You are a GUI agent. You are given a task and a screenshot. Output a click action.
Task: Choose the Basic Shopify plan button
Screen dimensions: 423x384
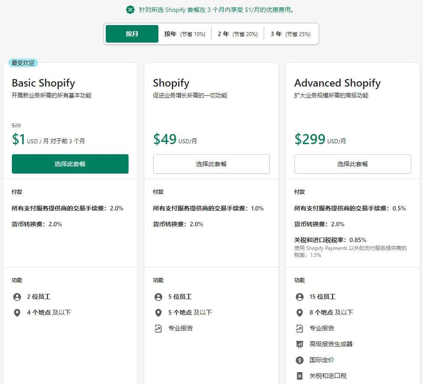point(70,164)
